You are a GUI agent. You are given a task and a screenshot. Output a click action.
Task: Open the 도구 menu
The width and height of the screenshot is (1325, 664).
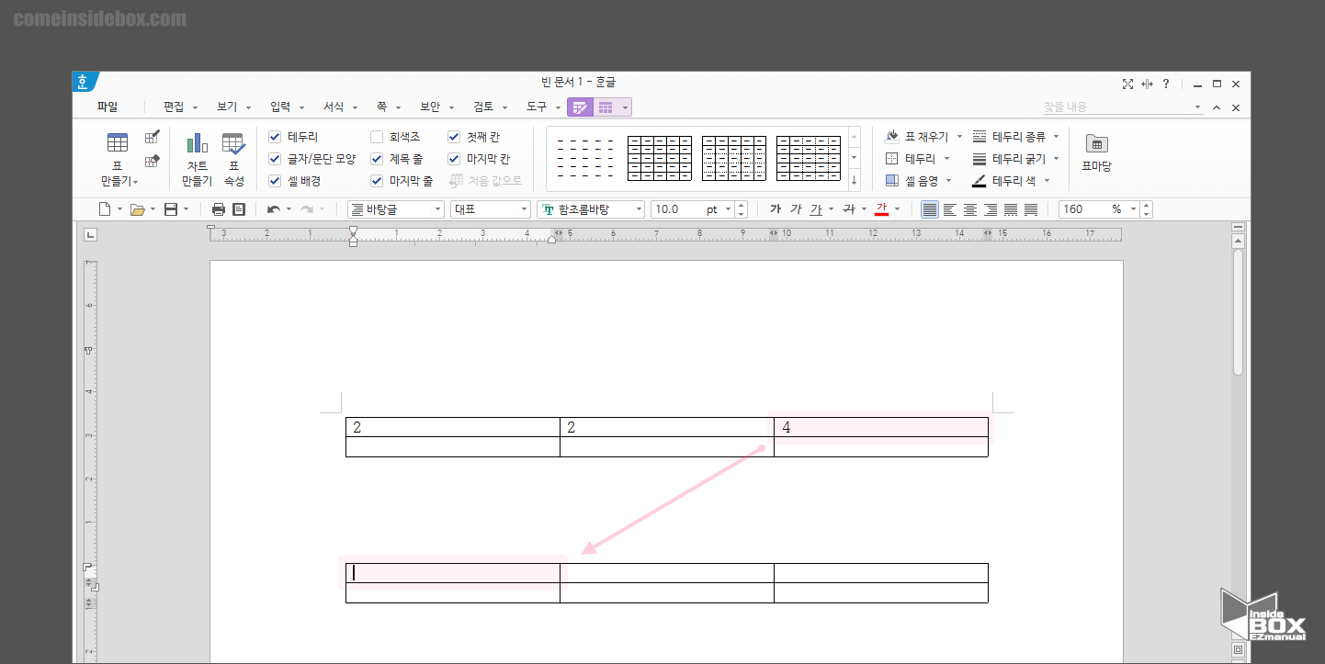coord(537,107)
